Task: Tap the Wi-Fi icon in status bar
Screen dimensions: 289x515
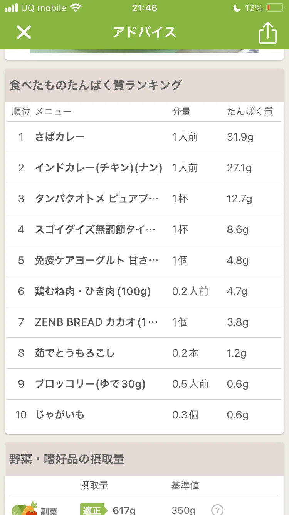Action: [77, 8]
